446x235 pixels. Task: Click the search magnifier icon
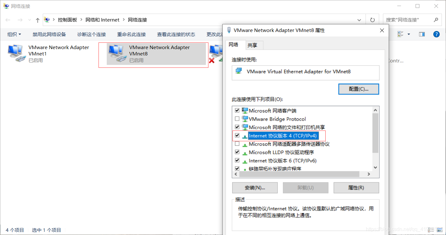(x=436, y=20)
